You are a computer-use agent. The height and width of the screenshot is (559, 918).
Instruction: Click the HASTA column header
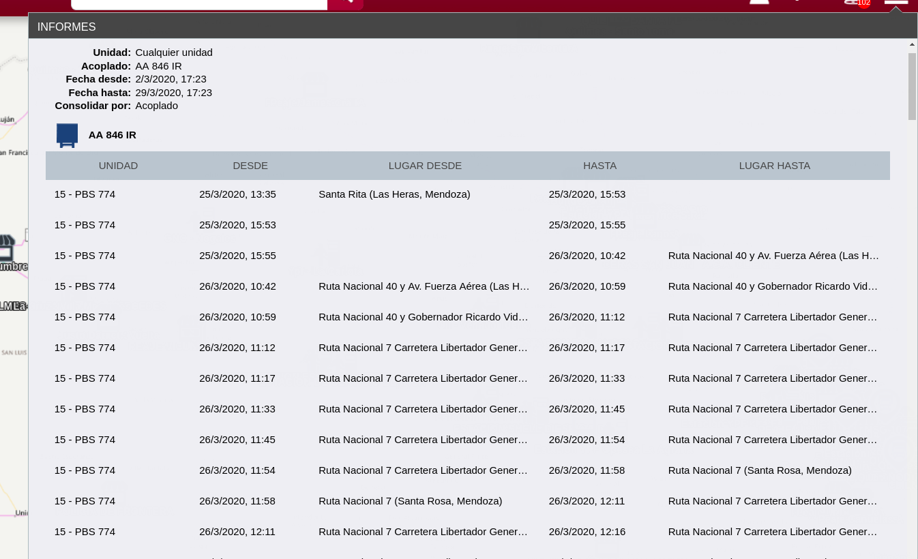tap(599, 166)
